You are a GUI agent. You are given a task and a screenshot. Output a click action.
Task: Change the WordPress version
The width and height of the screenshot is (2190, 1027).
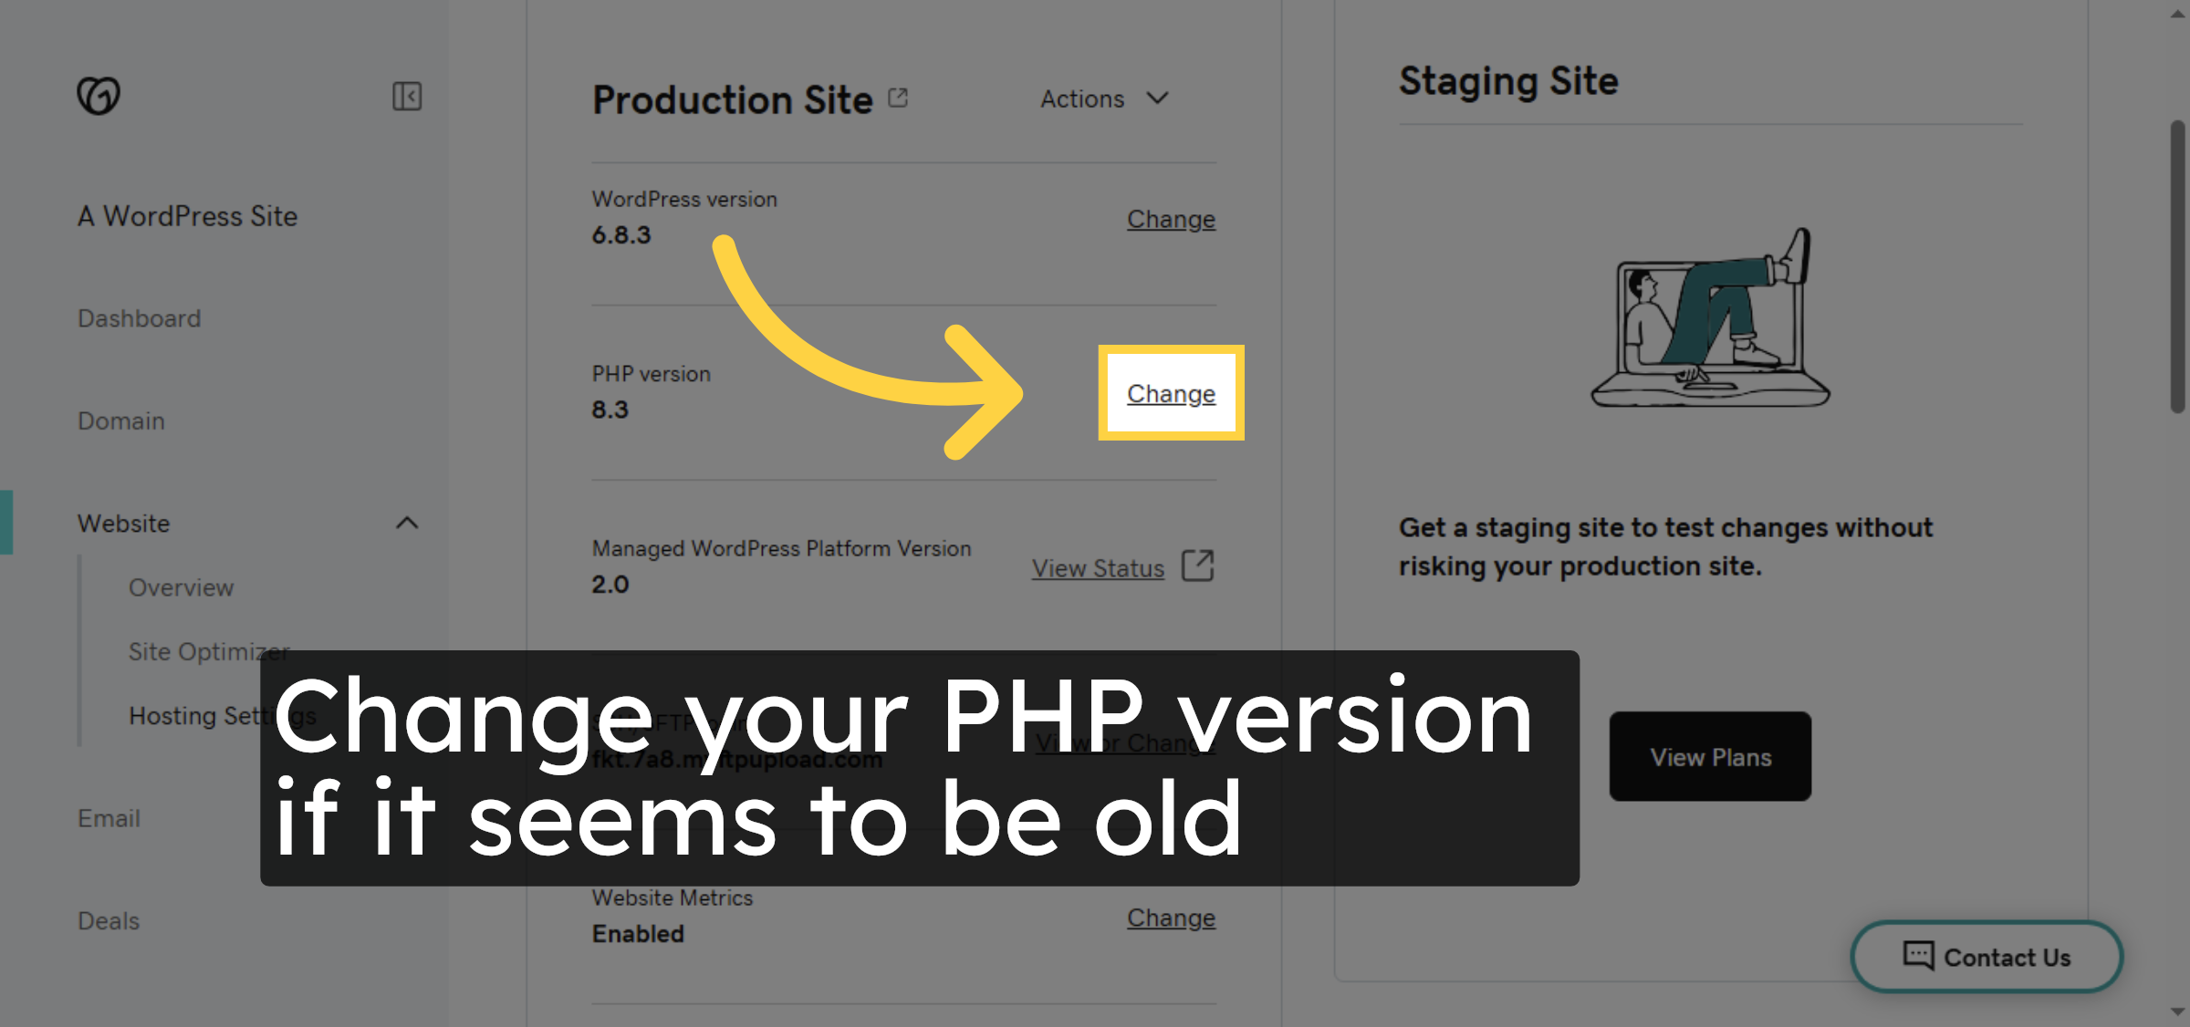1171,219
